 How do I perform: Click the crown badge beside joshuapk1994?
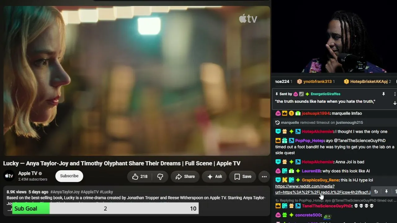click(285, 113)
